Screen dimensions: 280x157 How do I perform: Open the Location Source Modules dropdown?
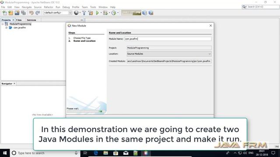point(169,54)
